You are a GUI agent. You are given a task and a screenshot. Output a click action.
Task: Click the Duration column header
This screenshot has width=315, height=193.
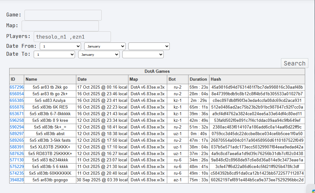[x=199, y=79]
